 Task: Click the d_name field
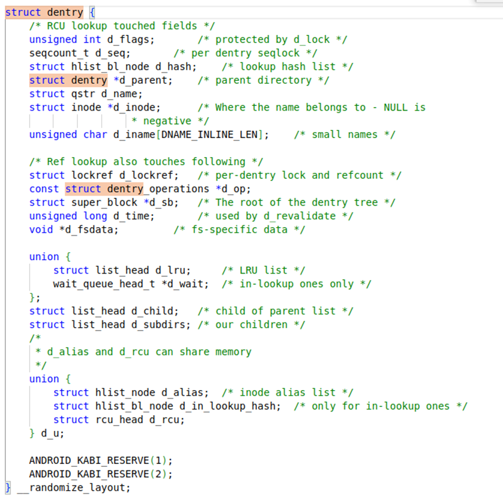point(119,94)
